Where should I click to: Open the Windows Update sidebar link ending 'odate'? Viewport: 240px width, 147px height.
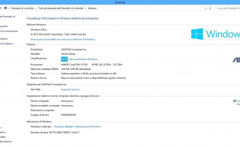click(x=3, y=137)
